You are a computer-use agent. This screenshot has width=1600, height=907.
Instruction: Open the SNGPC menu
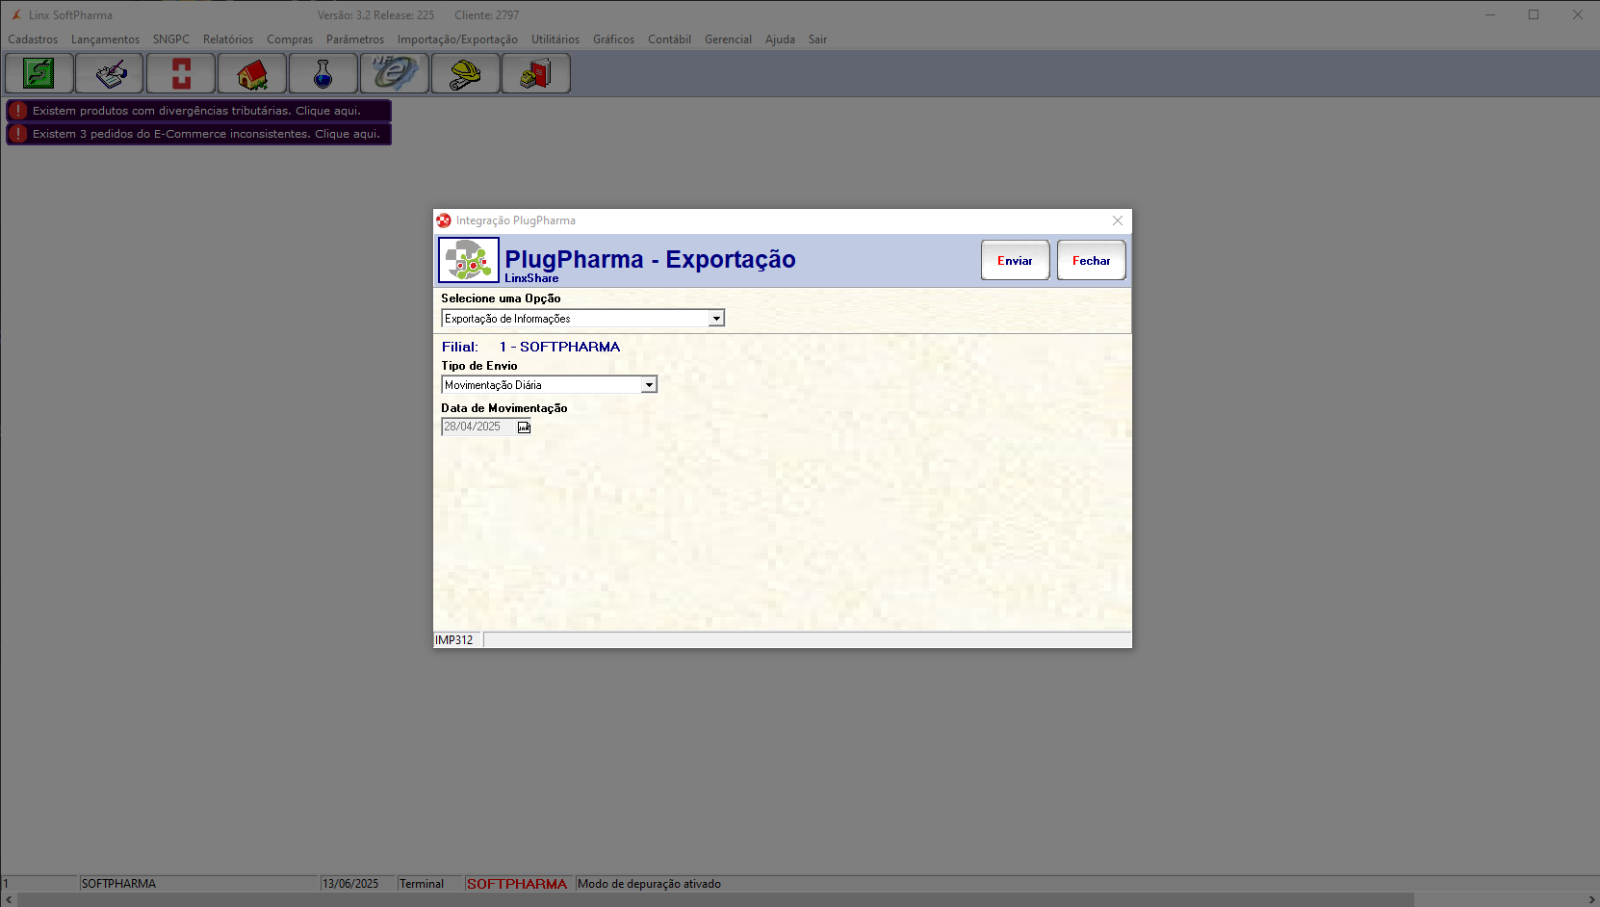tap(171, 39)
